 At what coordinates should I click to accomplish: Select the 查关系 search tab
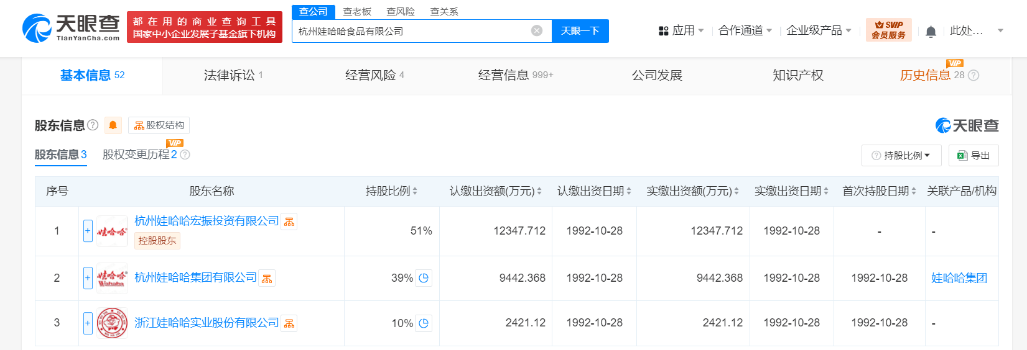click(x=444, y=12)
